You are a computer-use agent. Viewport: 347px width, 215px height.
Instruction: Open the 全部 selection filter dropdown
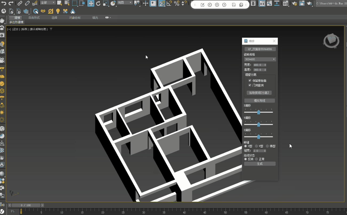(x=48, y=3)
